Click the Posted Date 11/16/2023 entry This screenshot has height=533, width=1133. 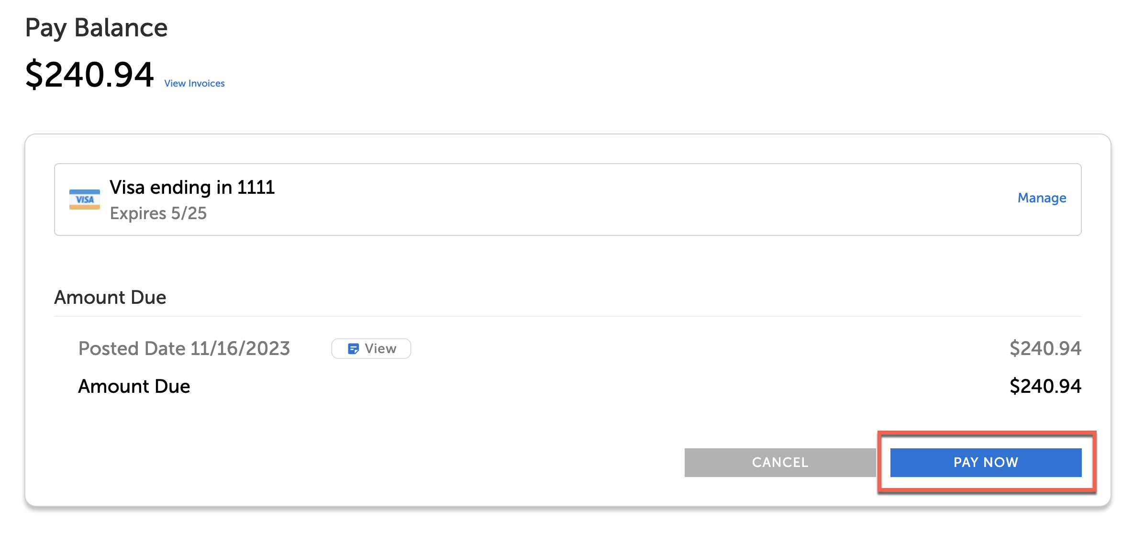[184, 349]
